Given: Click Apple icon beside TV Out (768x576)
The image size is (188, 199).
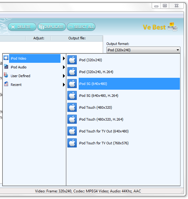Looking at the screenshot, I should (72, 143).
